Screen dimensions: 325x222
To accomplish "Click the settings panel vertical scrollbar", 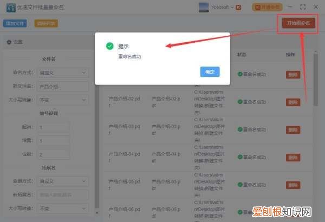I will (97, 147).
